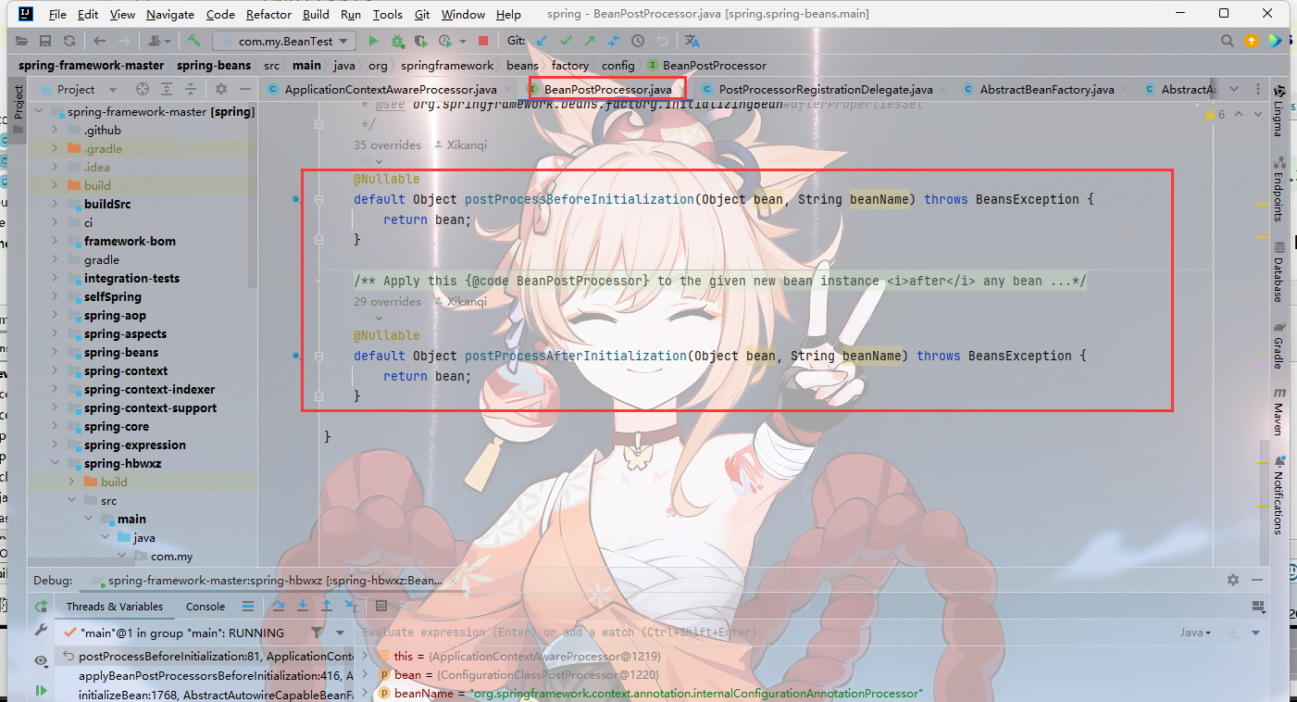1297x702 pixels.
Task: Resume program icon in debug sidebar
Action: pyautogui.click(x=41, y=690)
